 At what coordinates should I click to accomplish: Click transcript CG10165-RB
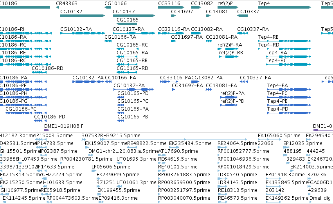point(127,64)
